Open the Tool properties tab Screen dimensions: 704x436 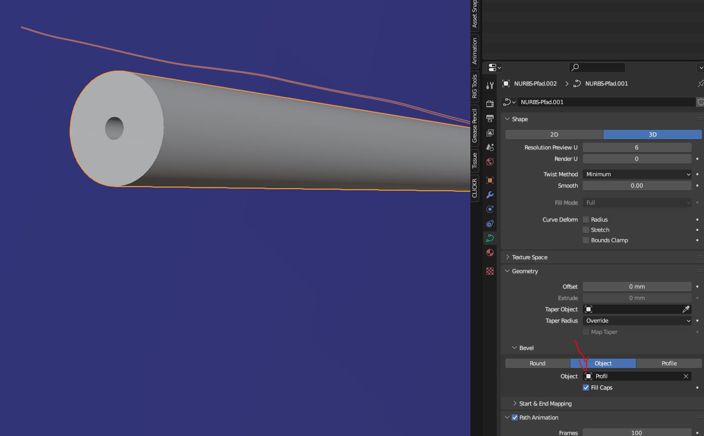pyautogui.click(x=490, y=86)
